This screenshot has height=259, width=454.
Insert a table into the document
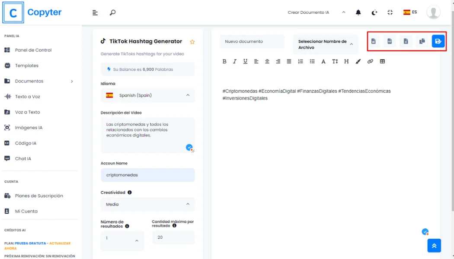pos(382,62)
